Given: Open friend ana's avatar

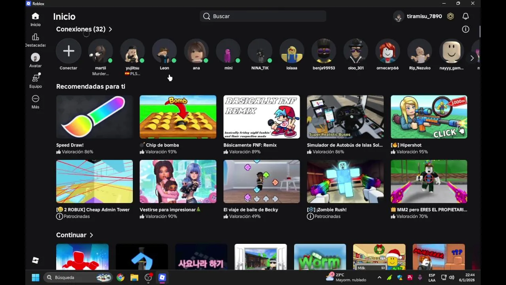Looking at the screenshot, I should pyautogui.click(x=196, y=51).
